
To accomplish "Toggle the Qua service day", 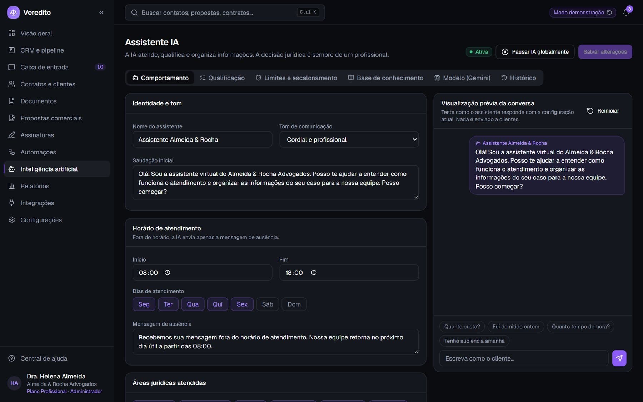I will (x=193, y=304).
